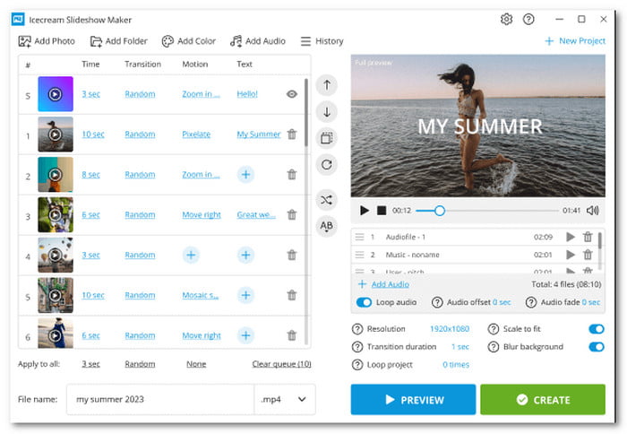
Task: Toggle the Blur background switch
Action: [597, 347]
